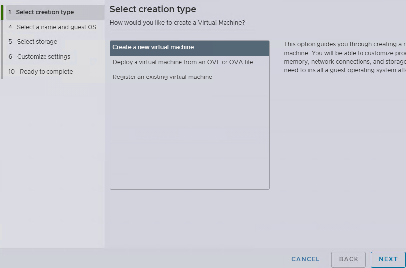Choose 'Deploy a virtual machine from an OVF or OVA file'
Screen dimensions: 406x268
click(182, 62)
